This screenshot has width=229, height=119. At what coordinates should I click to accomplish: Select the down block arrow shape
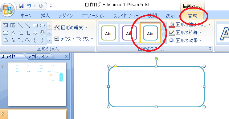coord(42,33)
